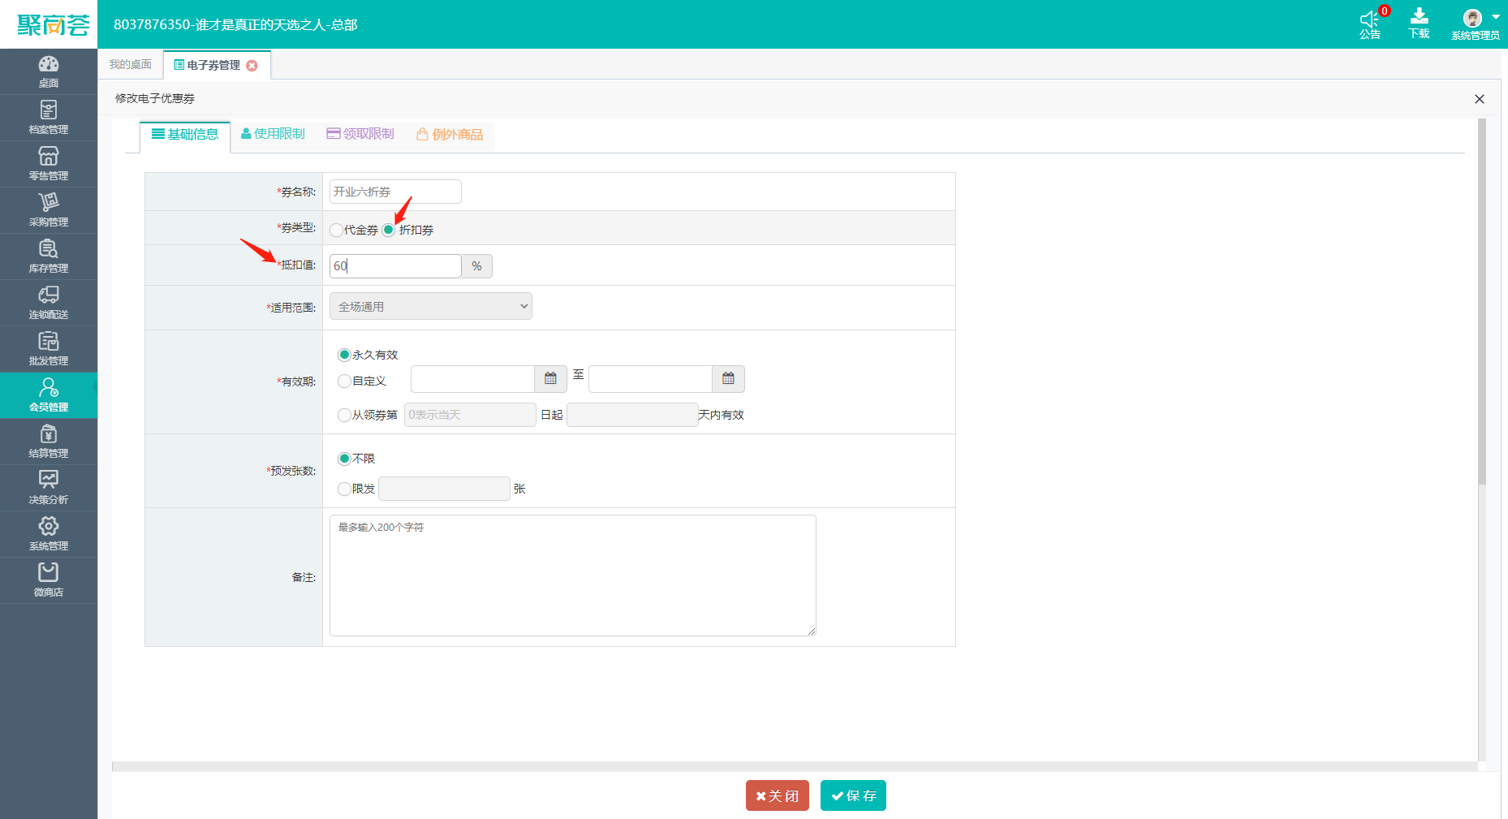Click the 下载 download icon
1508x819 pixels.
[1419, 24]
